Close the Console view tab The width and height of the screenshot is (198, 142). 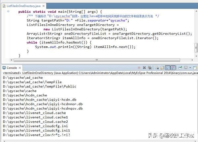click(x=21, y=67)
